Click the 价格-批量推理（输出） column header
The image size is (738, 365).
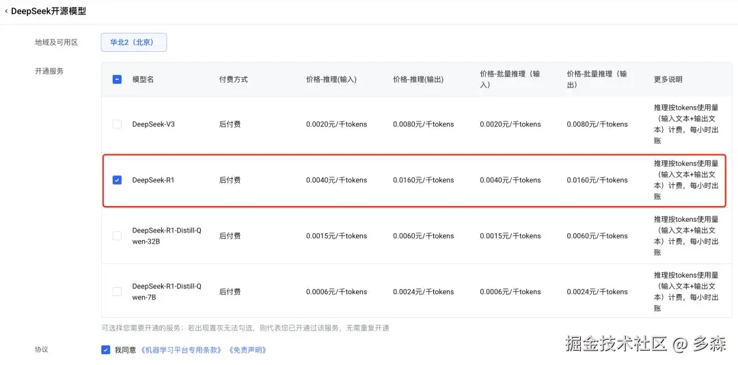[x=597, y=79]
